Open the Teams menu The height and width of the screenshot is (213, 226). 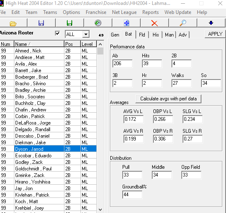(50, 12)
